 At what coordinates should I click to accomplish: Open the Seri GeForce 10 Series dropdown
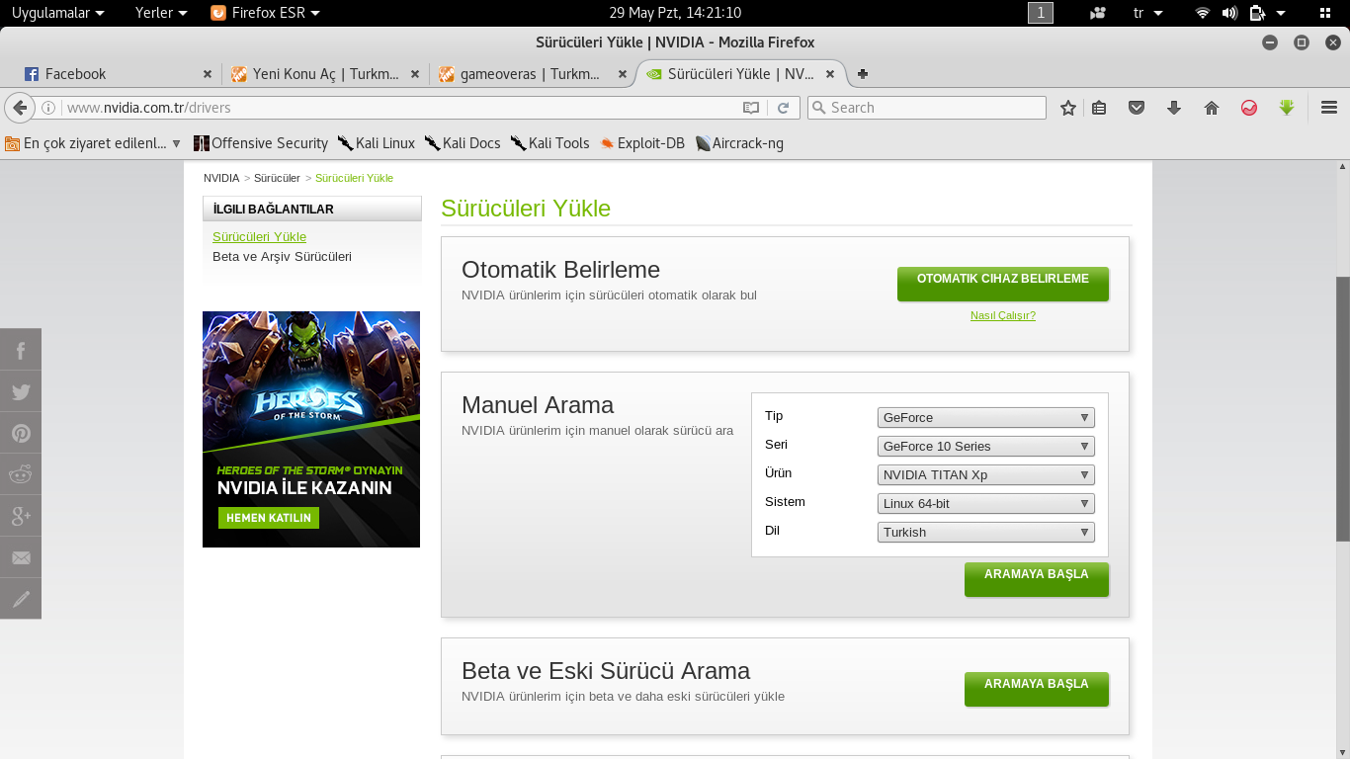point(986,446)
